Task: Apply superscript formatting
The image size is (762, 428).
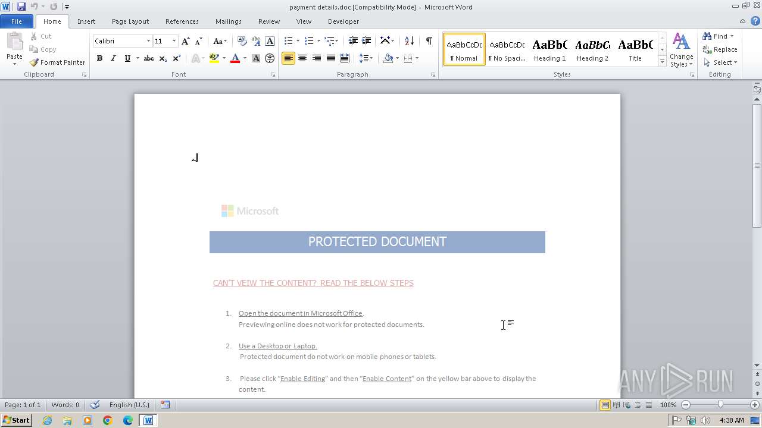Action: click(177, 58)
